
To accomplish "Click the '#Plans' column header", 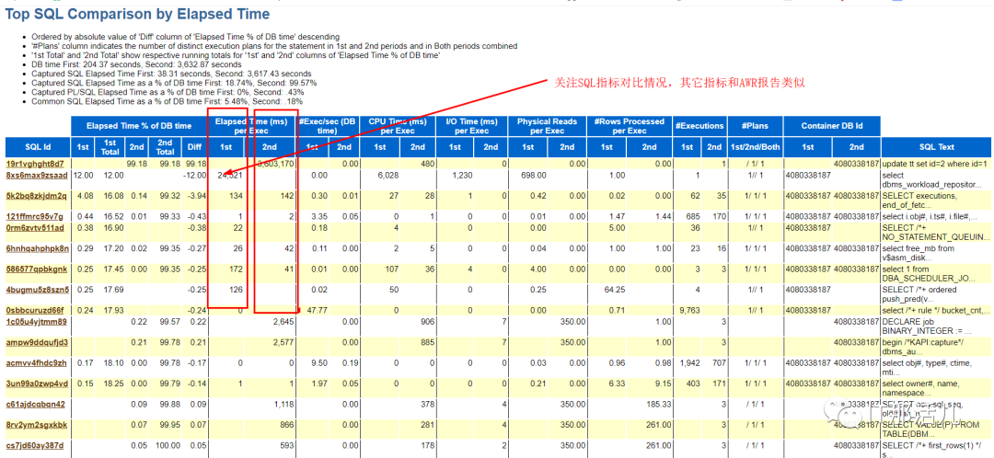I will pyautogui.click(x=755, y=126).
